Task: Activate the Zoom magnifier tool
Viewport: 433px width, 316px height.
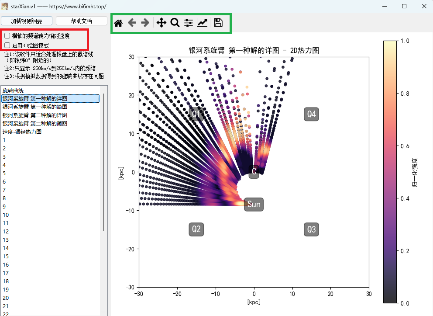Action: 175,23
